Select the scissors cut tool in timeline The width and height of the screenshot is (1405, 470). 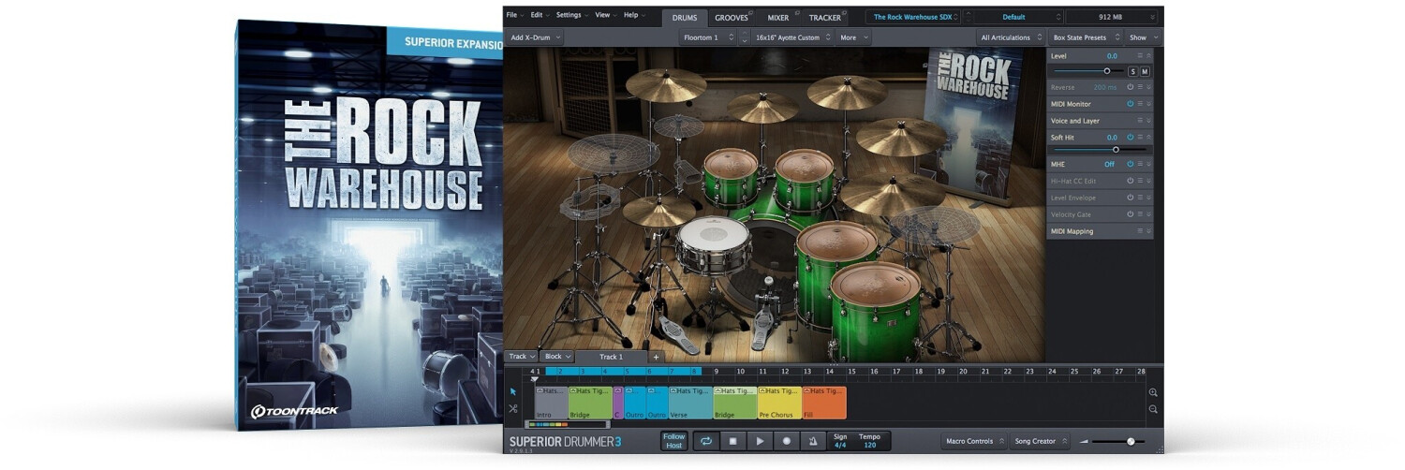pos(513,409)
